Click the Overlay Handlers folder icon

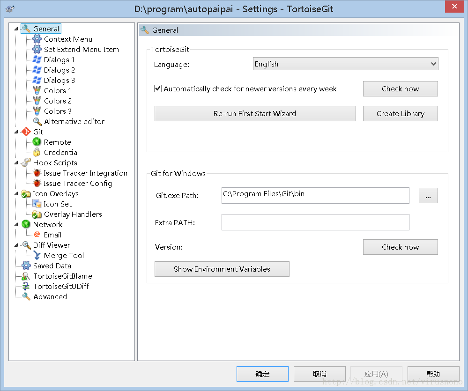(x=37, y=214)
